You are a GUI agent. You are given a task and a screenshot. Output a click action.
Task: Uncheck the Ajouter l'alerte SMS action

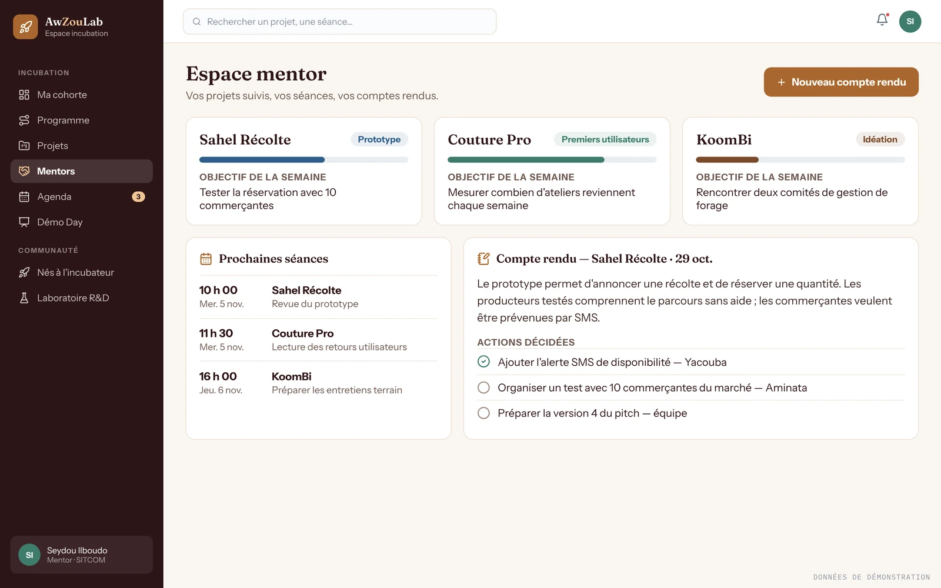[483, 362]
